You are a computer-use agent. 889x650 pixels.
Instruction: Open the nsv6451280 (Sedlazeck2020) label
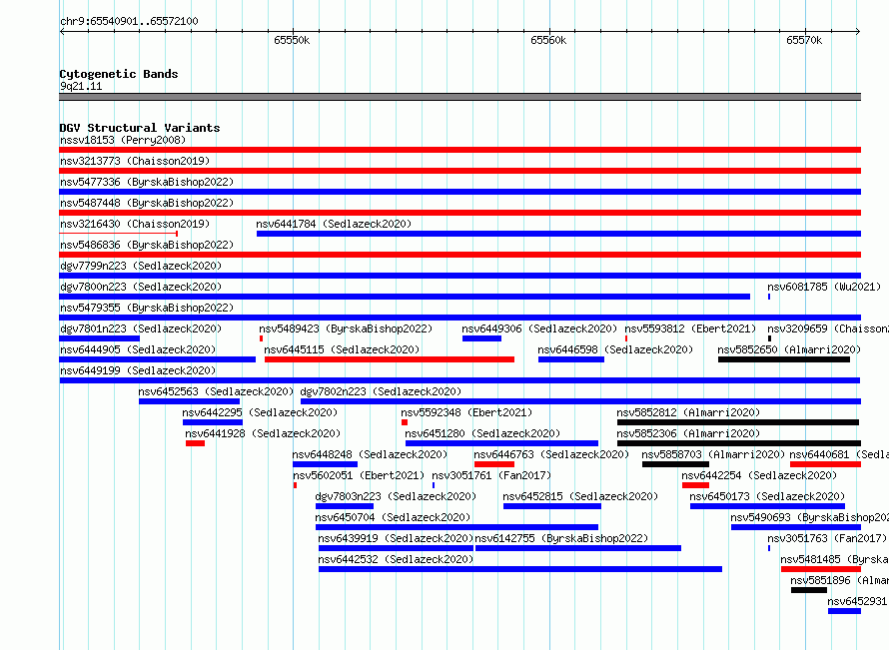click(x=482, y=433)
